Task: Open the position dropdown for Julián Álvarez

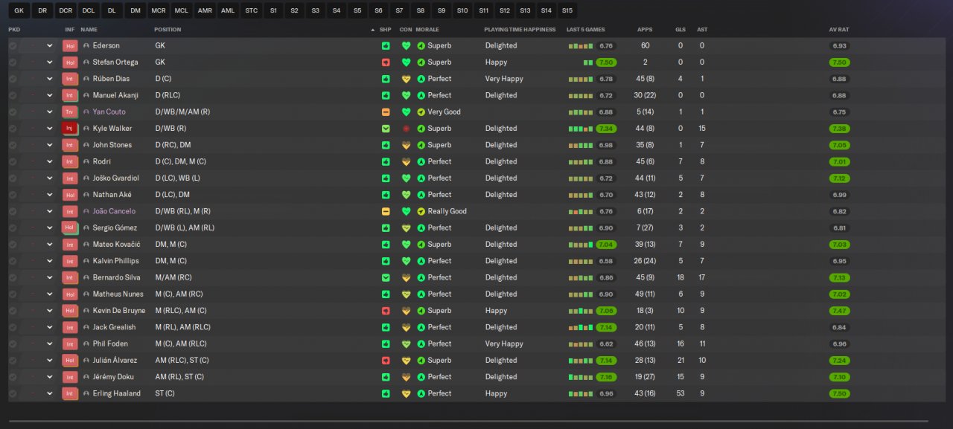Action: [50, 361]
